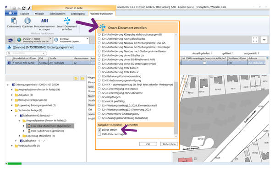The width and height of the screenshot is (275, 170).
Task: Click the Straßenschlüssel column header
Action: pos(237,58)
